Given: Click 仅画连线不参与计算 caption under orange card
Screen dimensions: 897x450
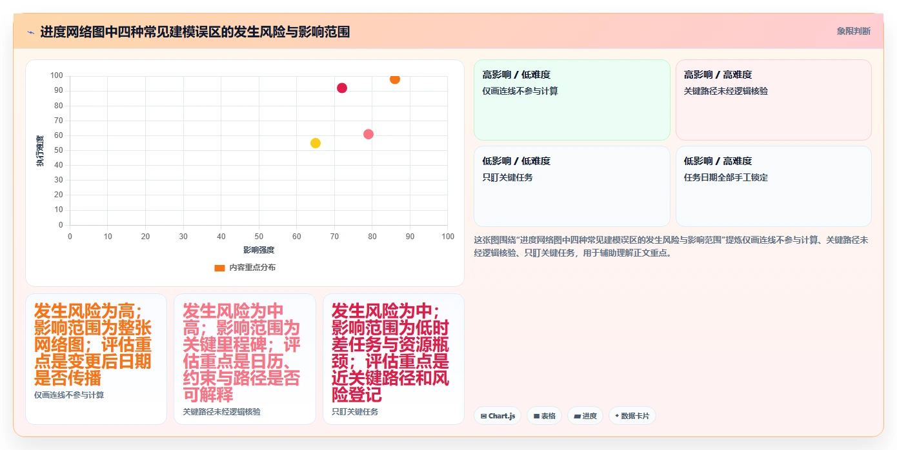Looking at the screenshot, I should click(x=69, y=395).
